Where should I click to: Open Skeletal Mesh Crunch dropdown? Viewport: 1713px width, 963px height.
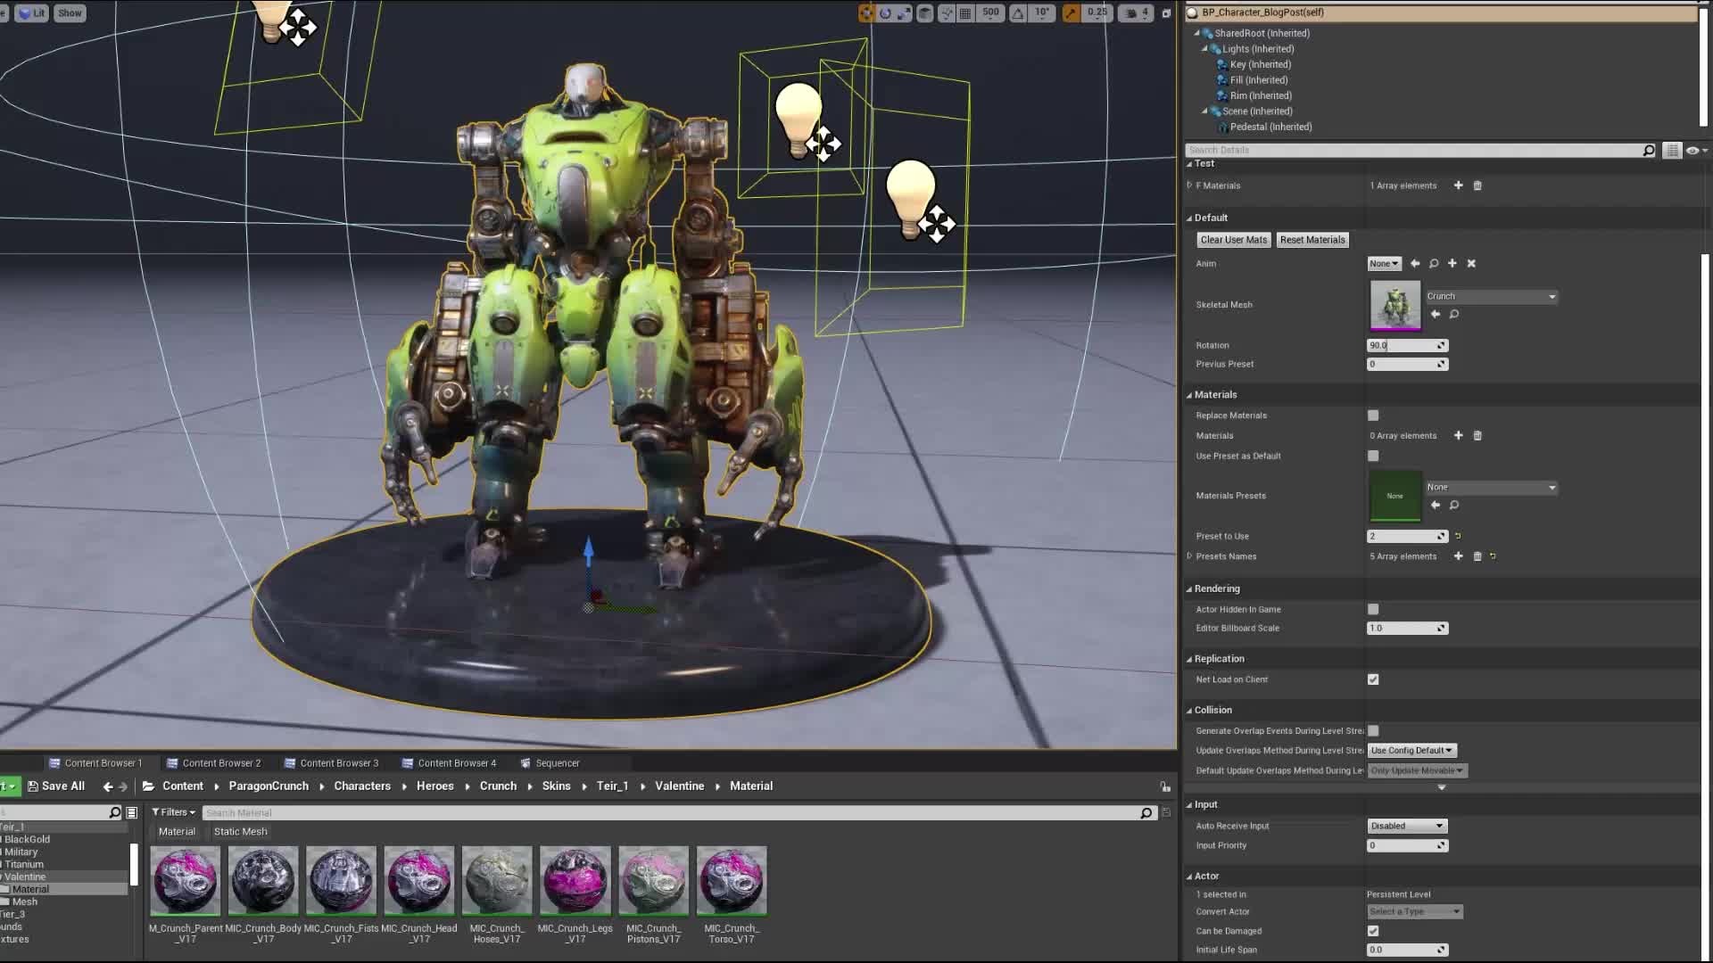(1491, 296)
